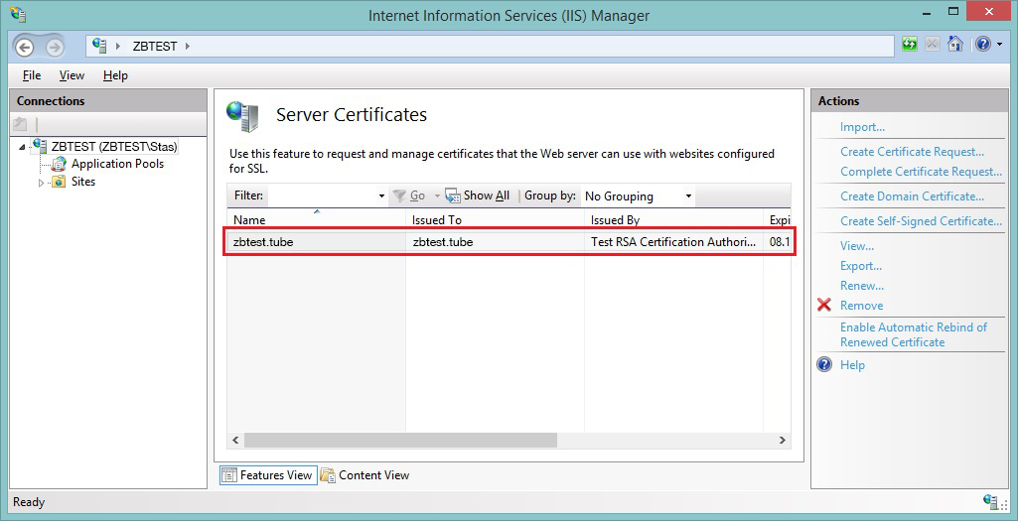Collapse the ZBTEST server tree node

click(22, 147)
